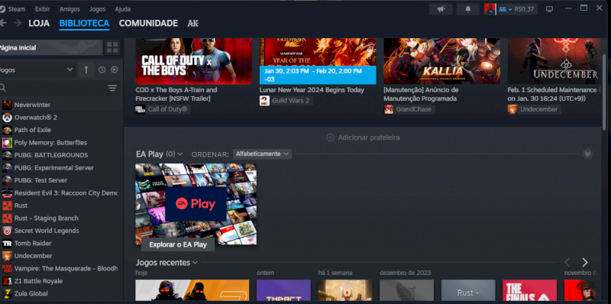
Task: Click the GrandChase tag icon
Action: 389,109
